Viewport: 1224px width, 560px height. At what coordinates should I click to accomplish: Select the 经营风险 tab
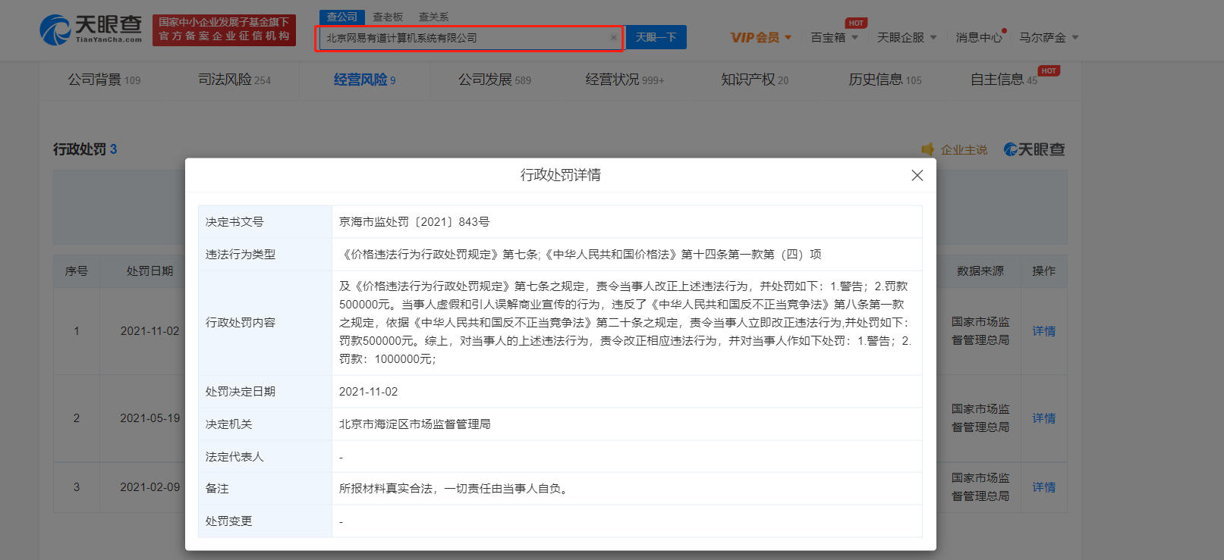pos(364,80)
